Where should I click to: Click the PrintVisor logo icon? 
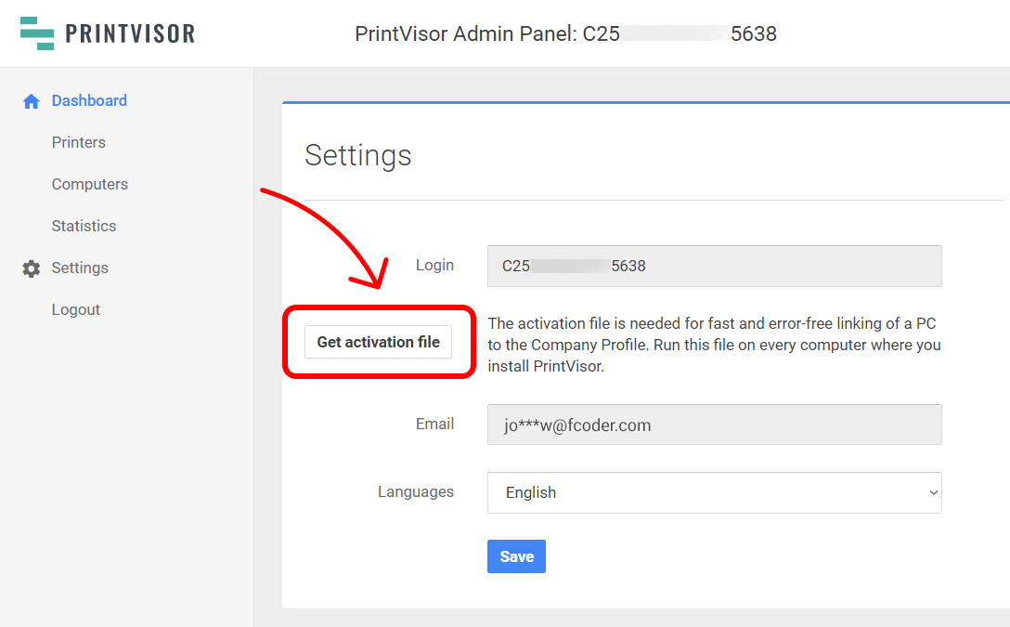tap(37, 33)
